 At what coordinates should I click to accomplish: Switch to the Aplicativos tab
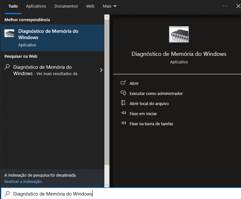36,6
